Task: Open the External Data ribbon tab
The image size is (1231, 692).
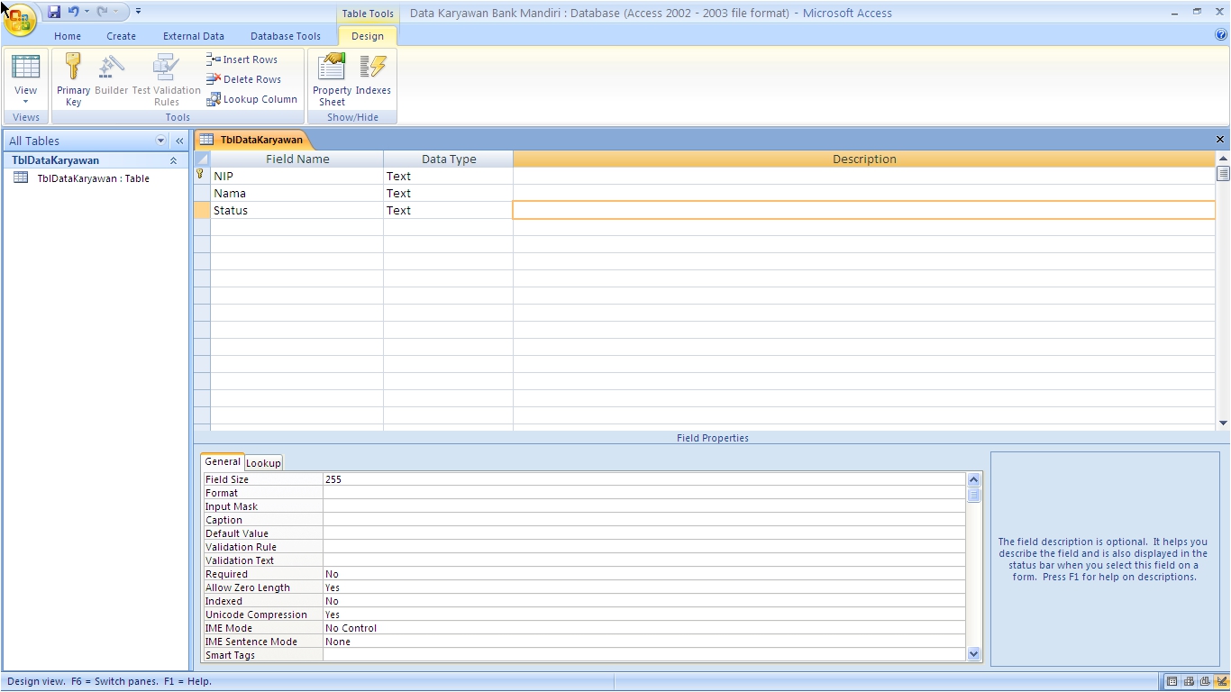Action: (194, 36)
